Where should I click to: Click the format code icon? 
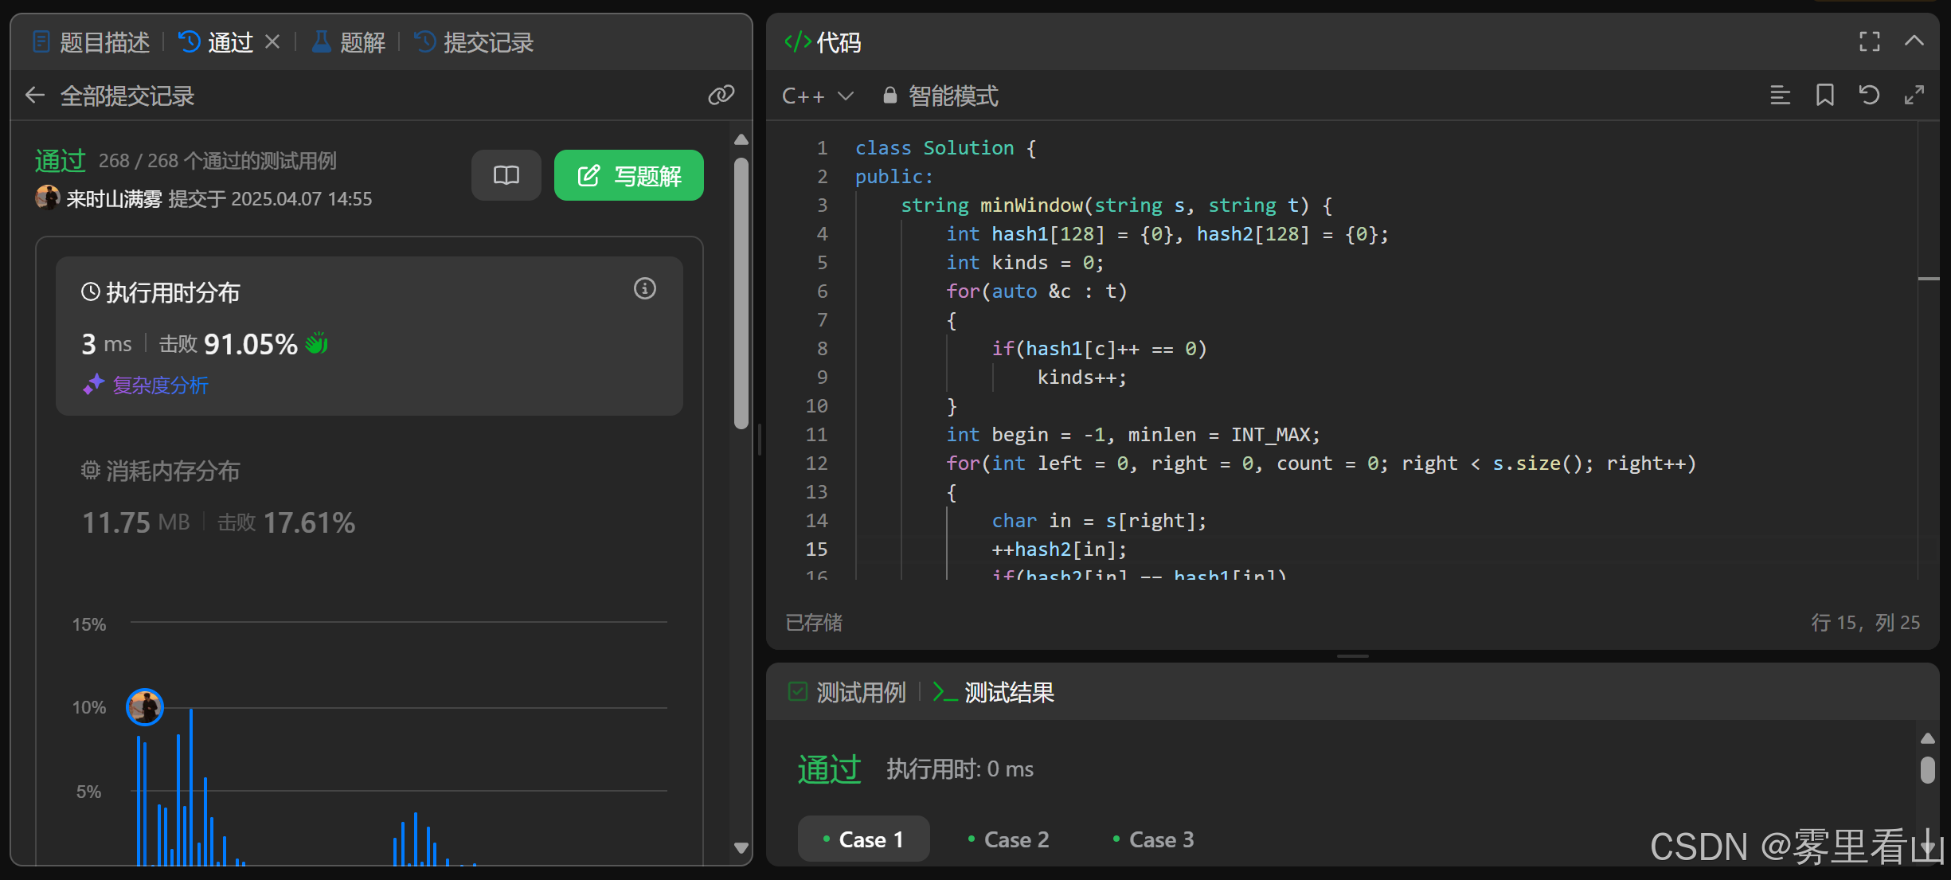pyautogui.click(x=1780, y=96)
